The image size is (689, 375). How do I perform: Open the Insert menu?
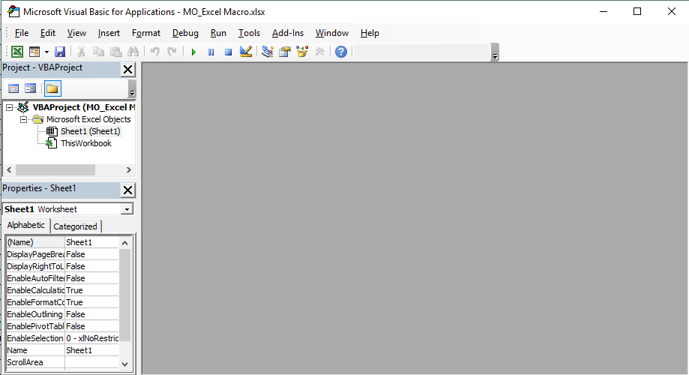point(109,33)
